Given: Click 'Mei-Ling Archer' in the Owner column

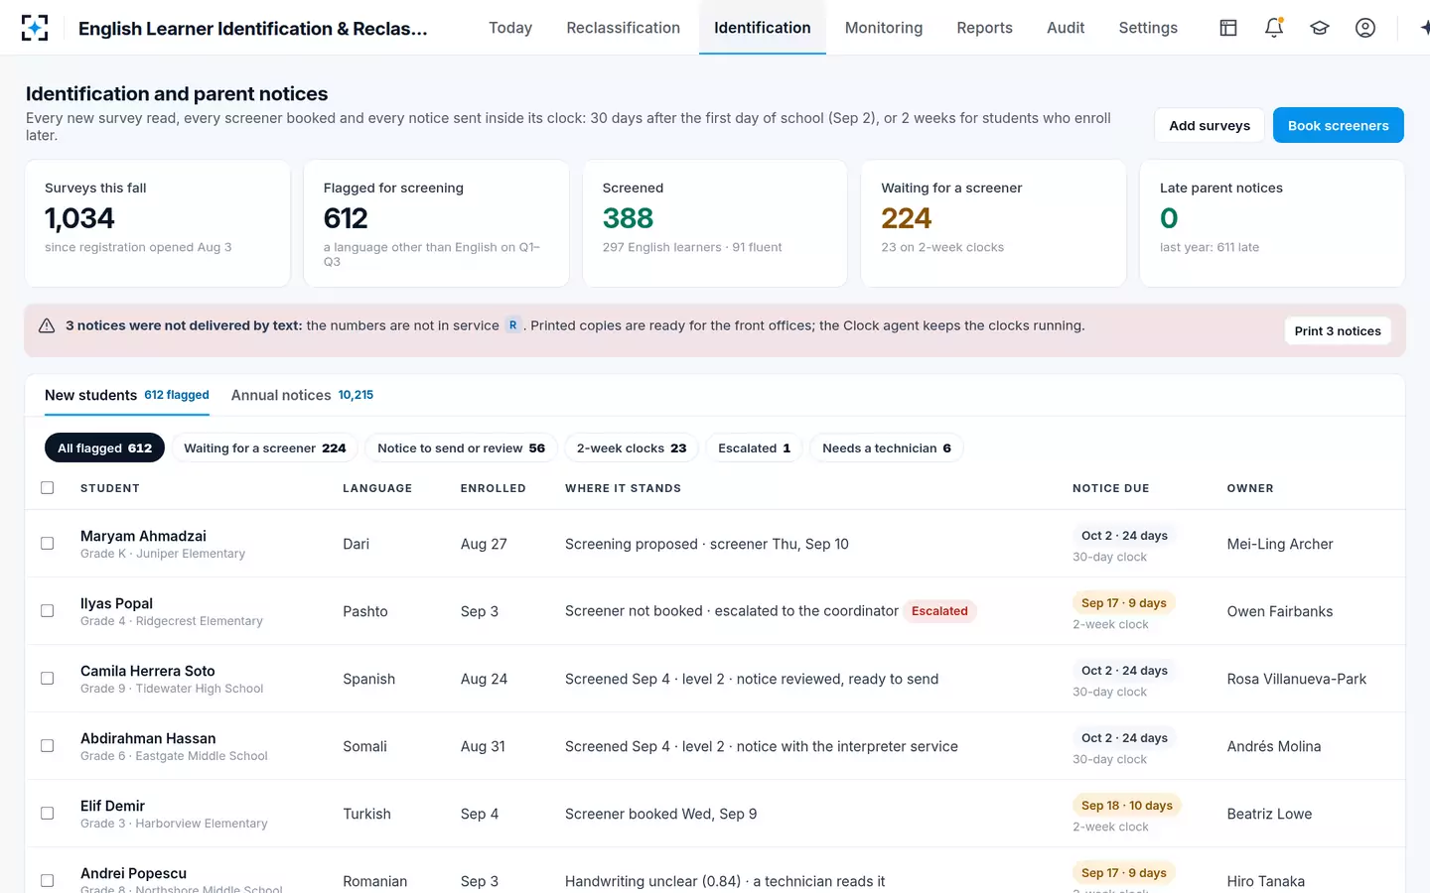Looking at the screenshot, I should pos(1280,544).
